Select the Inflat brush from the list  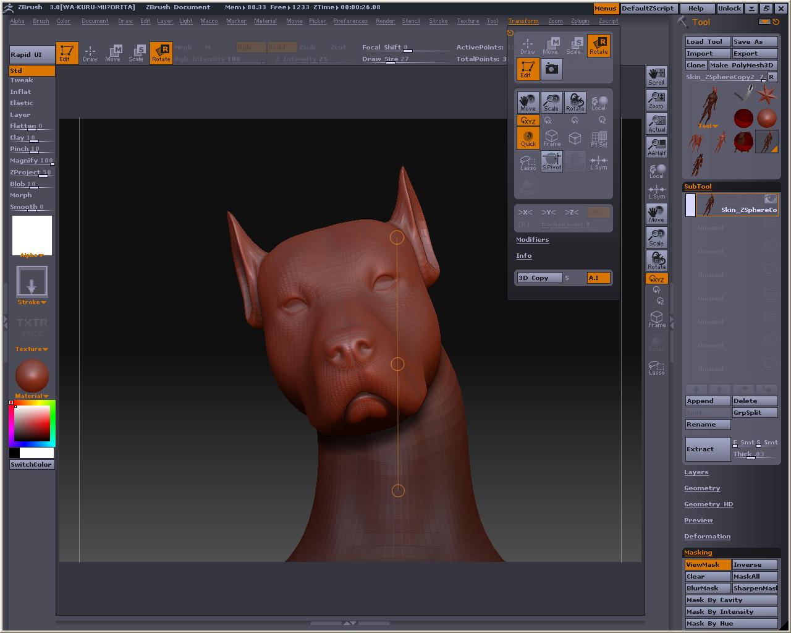[20, 91]
